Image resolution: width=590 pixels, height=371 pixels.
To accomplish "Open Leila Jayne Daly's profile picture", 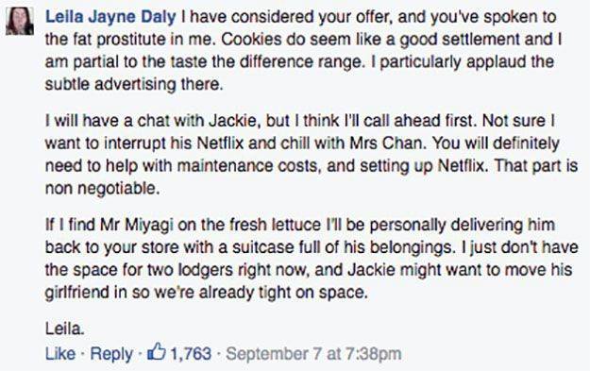I will tap(20, 21).
